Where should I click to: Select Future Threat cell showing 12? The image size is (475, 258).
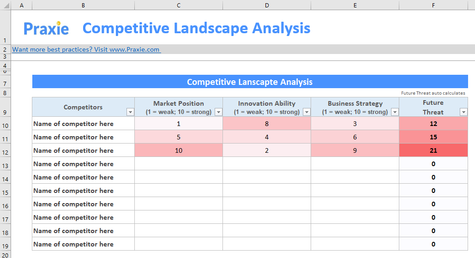click(x=433, y=124)
